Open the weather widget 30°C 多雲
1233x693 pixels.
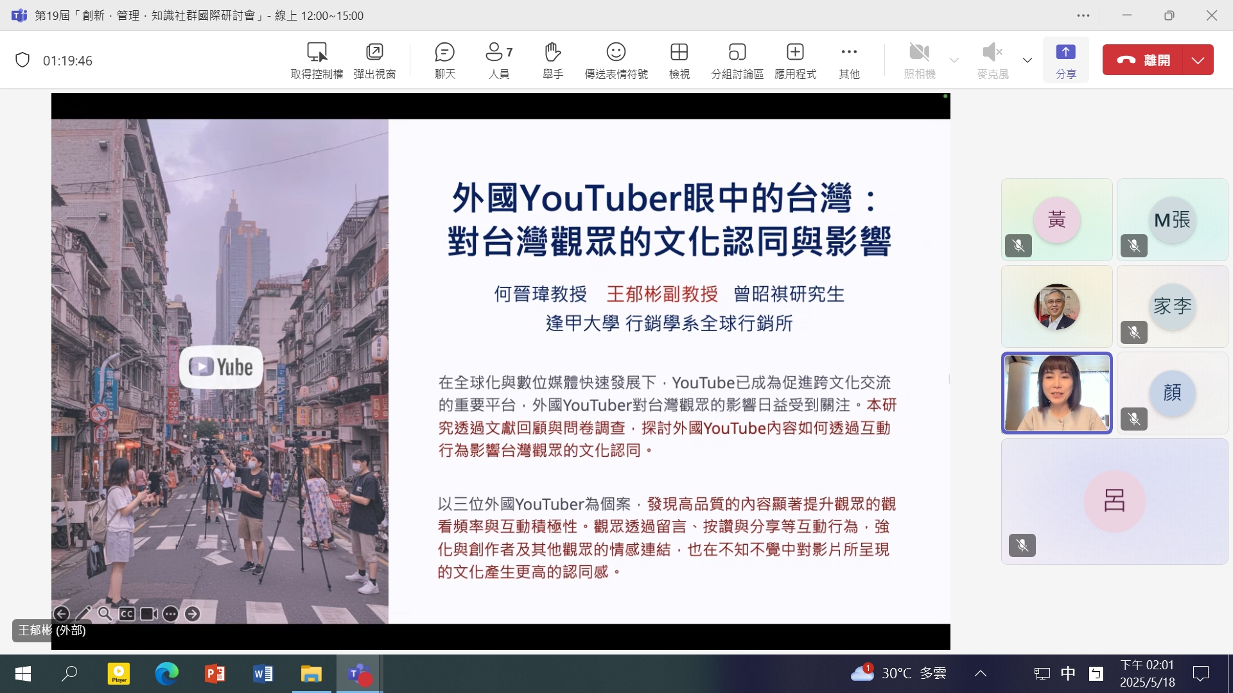pyautogui.click(x=898, y=673)
